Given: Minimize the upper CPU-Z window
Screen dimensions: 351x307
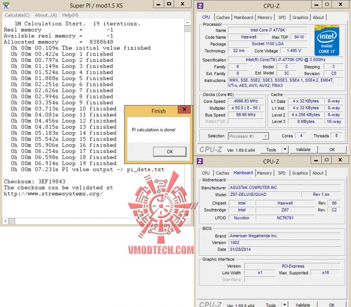Looking at the screenshot, I should [x=316, y=4].
